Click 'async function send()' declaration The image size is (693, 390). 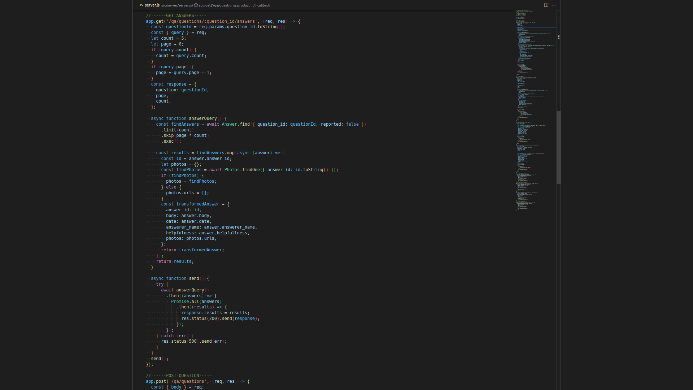pos(180,278)
